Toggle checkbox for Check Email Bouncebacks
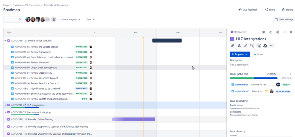 click(12, 67)
